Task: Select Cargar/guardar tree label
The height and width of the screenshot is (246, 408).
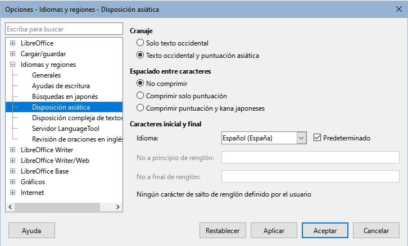Action: [x=43, y=54]
